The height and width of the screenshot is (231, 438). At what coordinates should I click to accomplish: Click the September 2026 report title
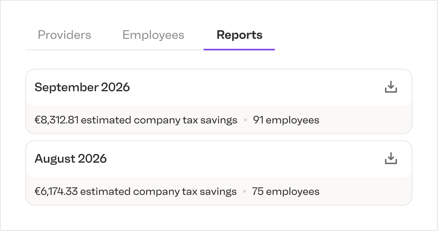pyautogui.click(x=82, y=87)
